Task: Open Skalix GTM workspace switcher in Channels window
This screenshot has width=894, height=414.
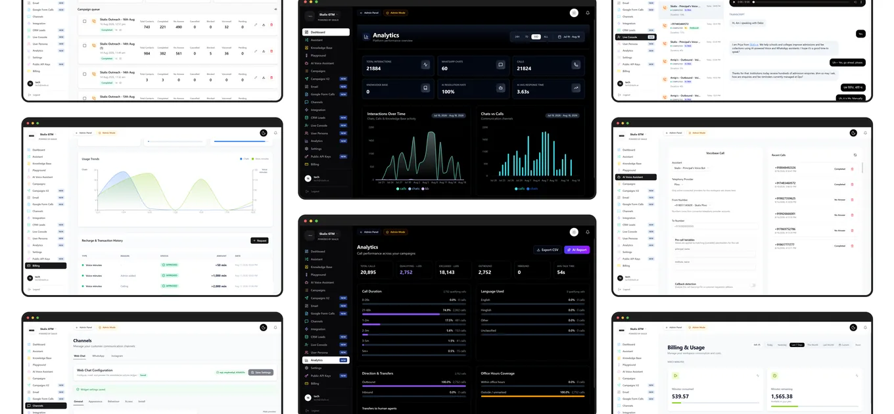Action: 47,329
